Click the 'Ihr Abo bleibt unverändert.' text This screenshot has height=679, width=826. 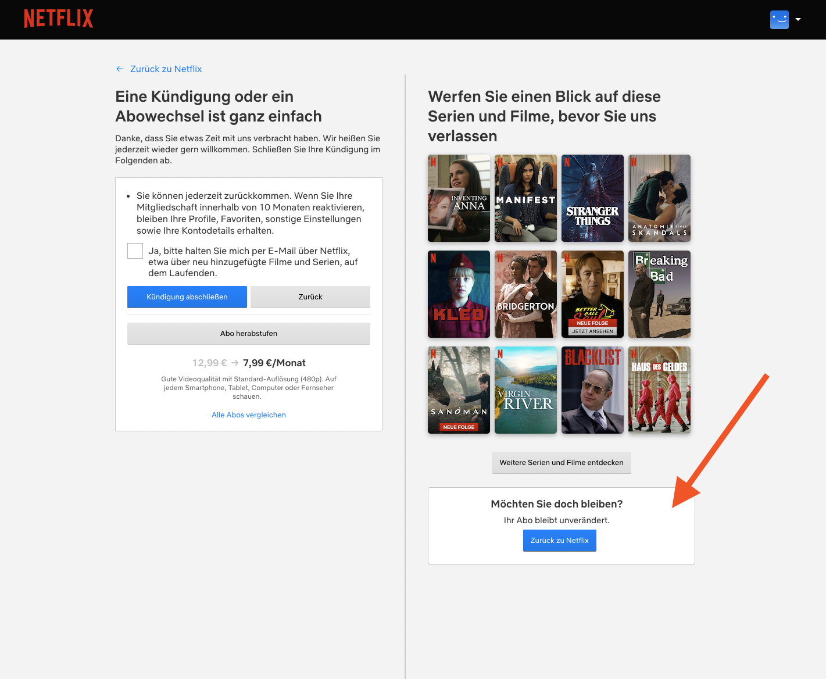(557, 520)
